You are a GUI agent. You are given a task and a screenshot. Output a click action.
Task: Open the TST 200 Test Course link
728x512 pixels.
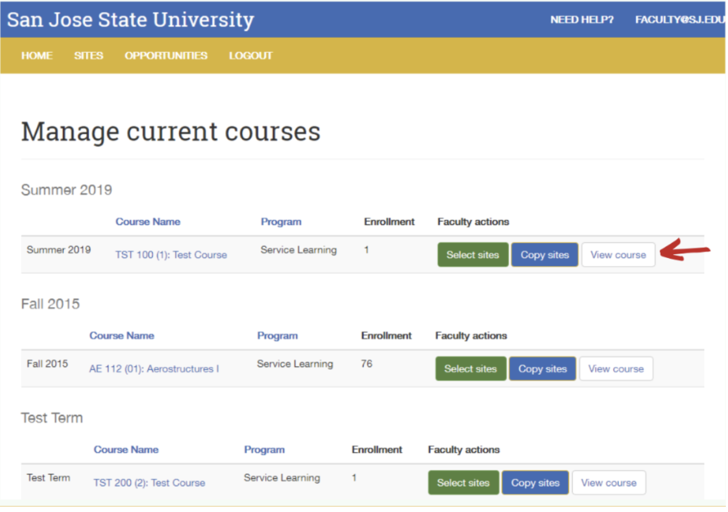click(149, 483)
